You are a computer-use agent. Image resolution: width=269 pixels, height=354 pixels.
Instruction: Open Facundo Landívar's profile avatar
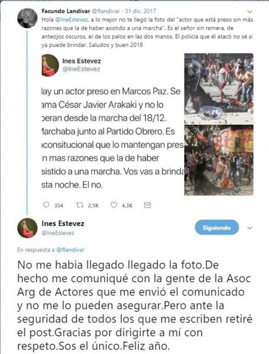(x=28, y=18)
